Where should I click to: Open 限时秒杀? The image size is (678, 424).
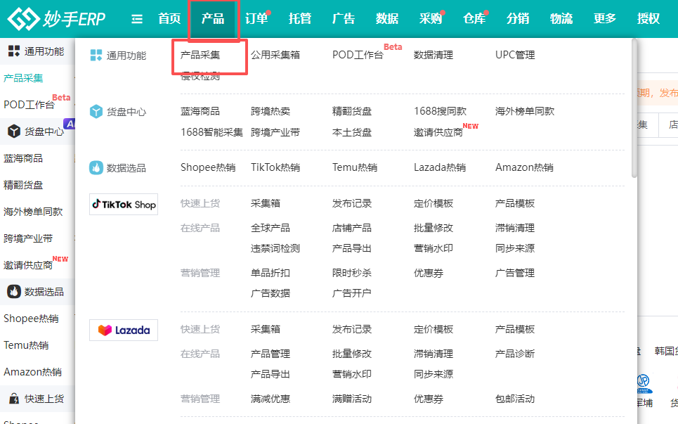pos(352,273)
